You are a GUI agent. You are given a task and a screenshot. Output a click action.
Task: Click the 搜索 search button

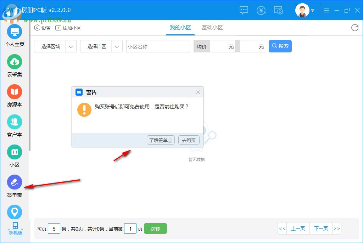pyautogui.click(x=280, y=46)
